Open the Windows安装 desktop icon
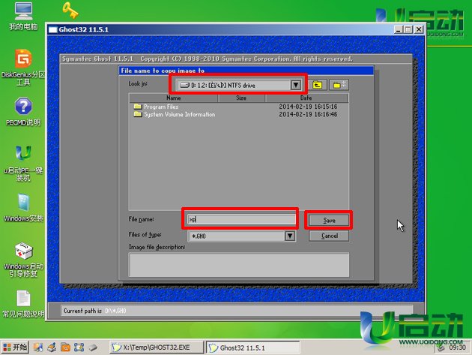 (23, 207)
